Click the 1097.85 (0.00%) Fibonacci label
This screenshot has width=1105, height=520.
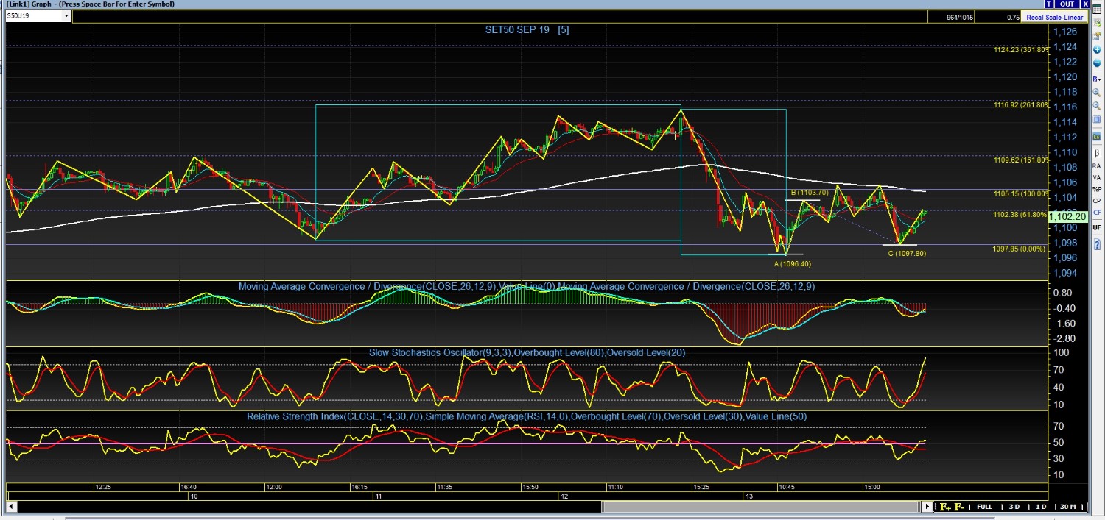click(x=1020, y=249)
